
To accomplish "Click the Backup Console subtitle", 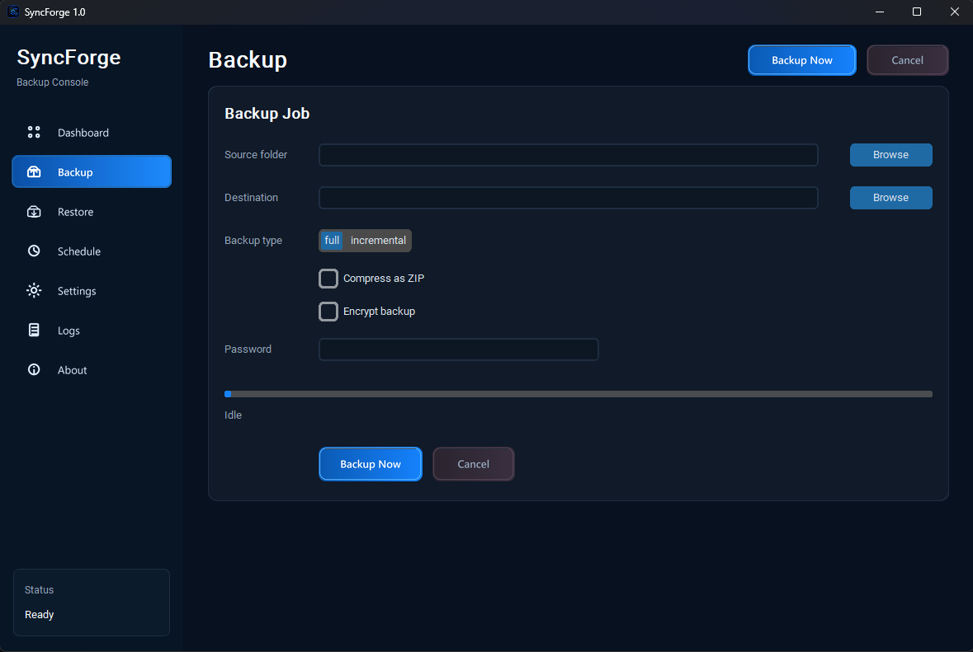I will pyautogui.click(x=52, y=82).
